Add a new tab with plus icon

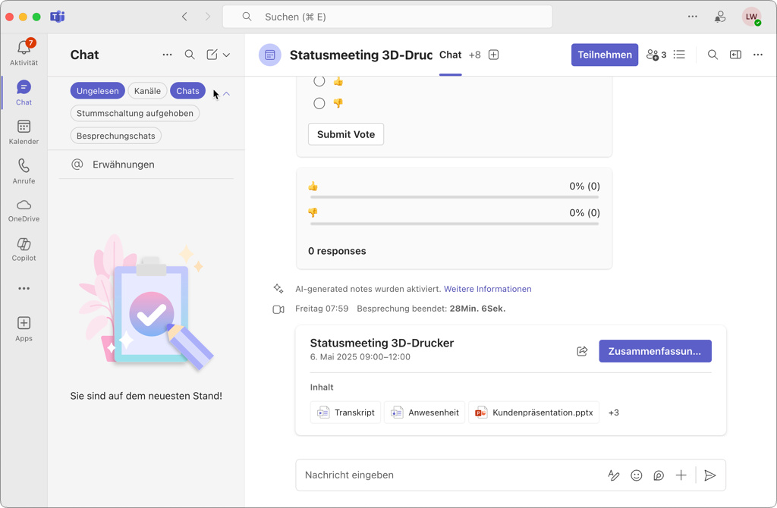(493, 55)
